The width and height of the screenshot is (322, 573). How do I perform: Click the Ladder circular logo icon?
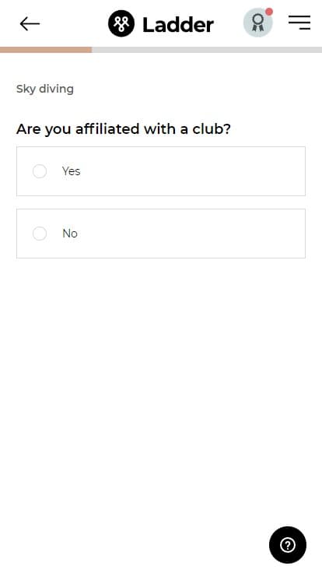tap(121, 24)
